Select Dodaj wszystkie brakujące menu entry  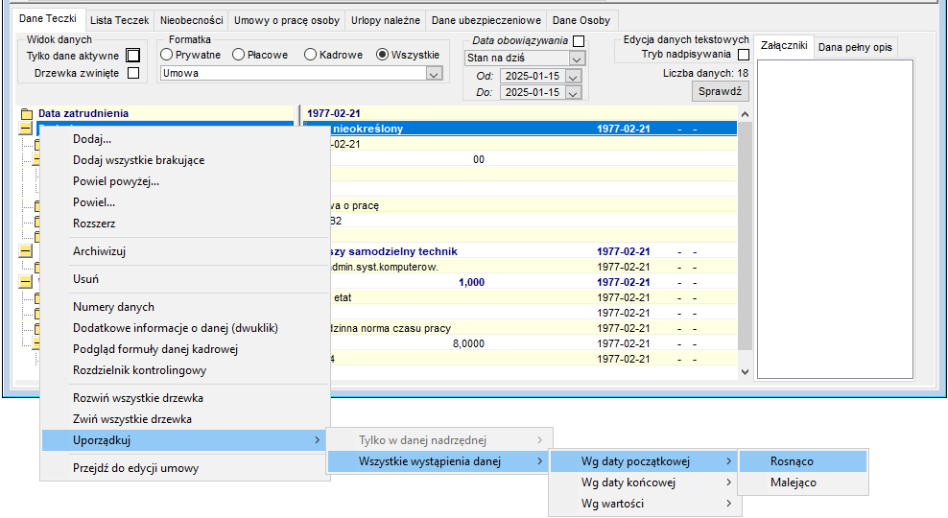[x=138, y=160]
